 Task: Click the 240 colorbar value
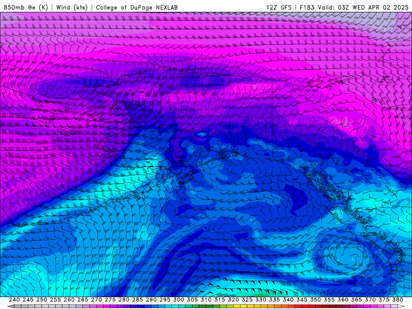click(x=14, y=300)
